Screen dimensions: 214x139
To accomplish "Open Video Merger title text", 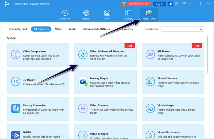I will coord(166,105).
